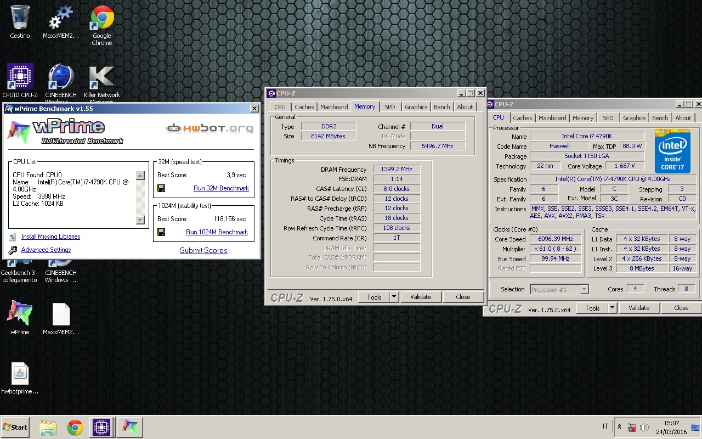Click the DRAM Frequency 1399.2 MHz field
702x439 pixels.
coord(397,170)
